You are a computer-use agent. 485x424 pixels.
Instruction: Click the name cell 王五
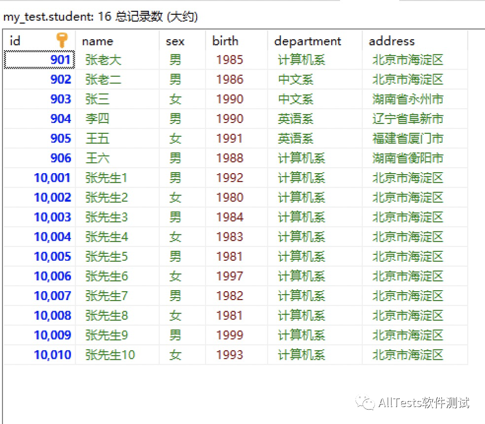(x=117, y=138)
